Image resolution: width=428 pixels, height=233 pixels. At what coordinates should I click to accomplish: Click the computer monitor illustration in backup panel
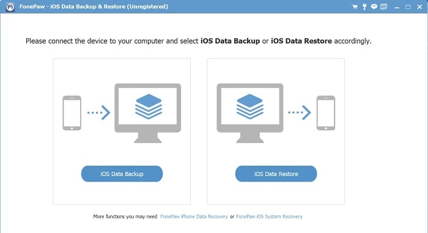click(148, 113)
